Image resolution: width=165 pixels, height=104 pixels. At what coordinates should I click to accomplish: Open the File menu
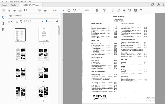2,1
